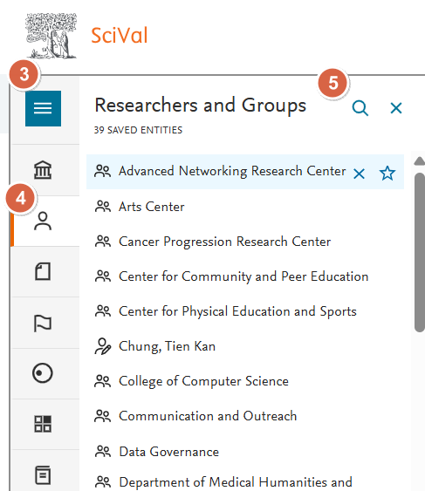The image size is (425, 491).
Task: Choose Center for Community and Peer Education
Action: point(245,276)
